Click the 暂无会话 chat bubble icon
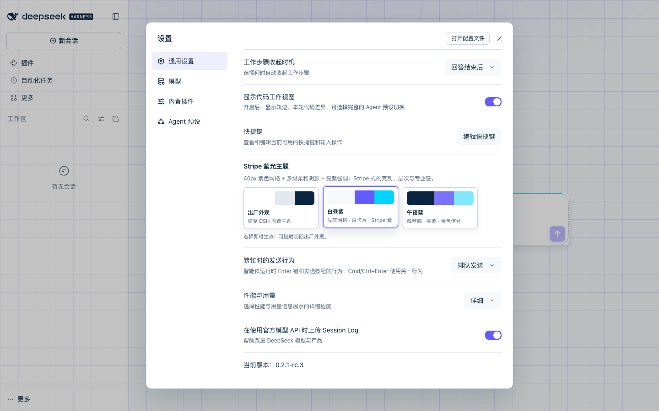 (64, 171)
